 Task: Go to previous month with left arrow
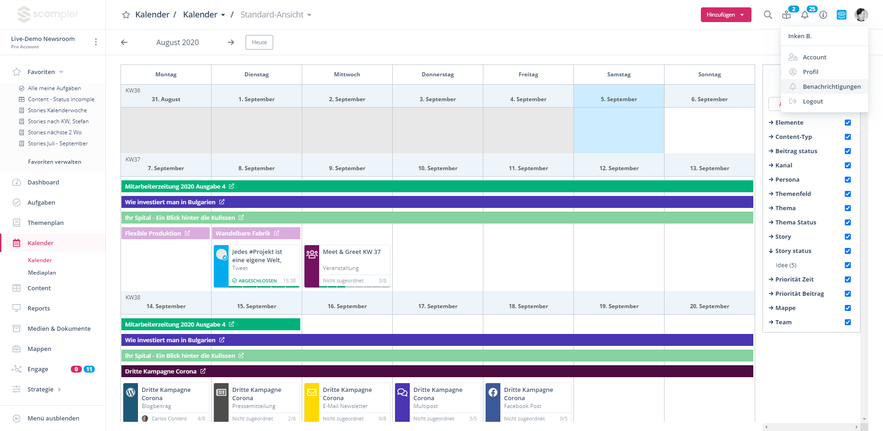[124, 42]
